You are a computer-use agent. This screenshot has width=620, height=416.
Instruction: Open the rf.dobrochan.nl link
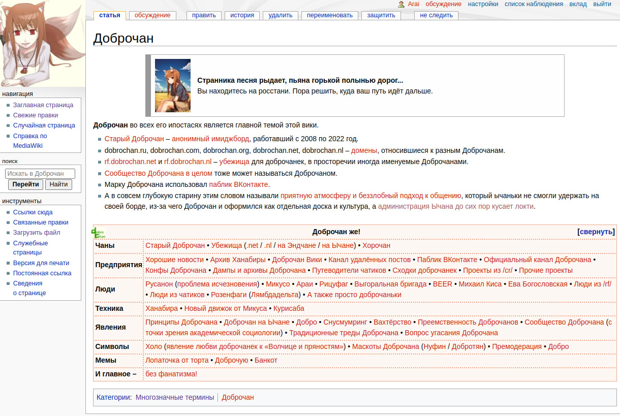click(x=188, y=162)
